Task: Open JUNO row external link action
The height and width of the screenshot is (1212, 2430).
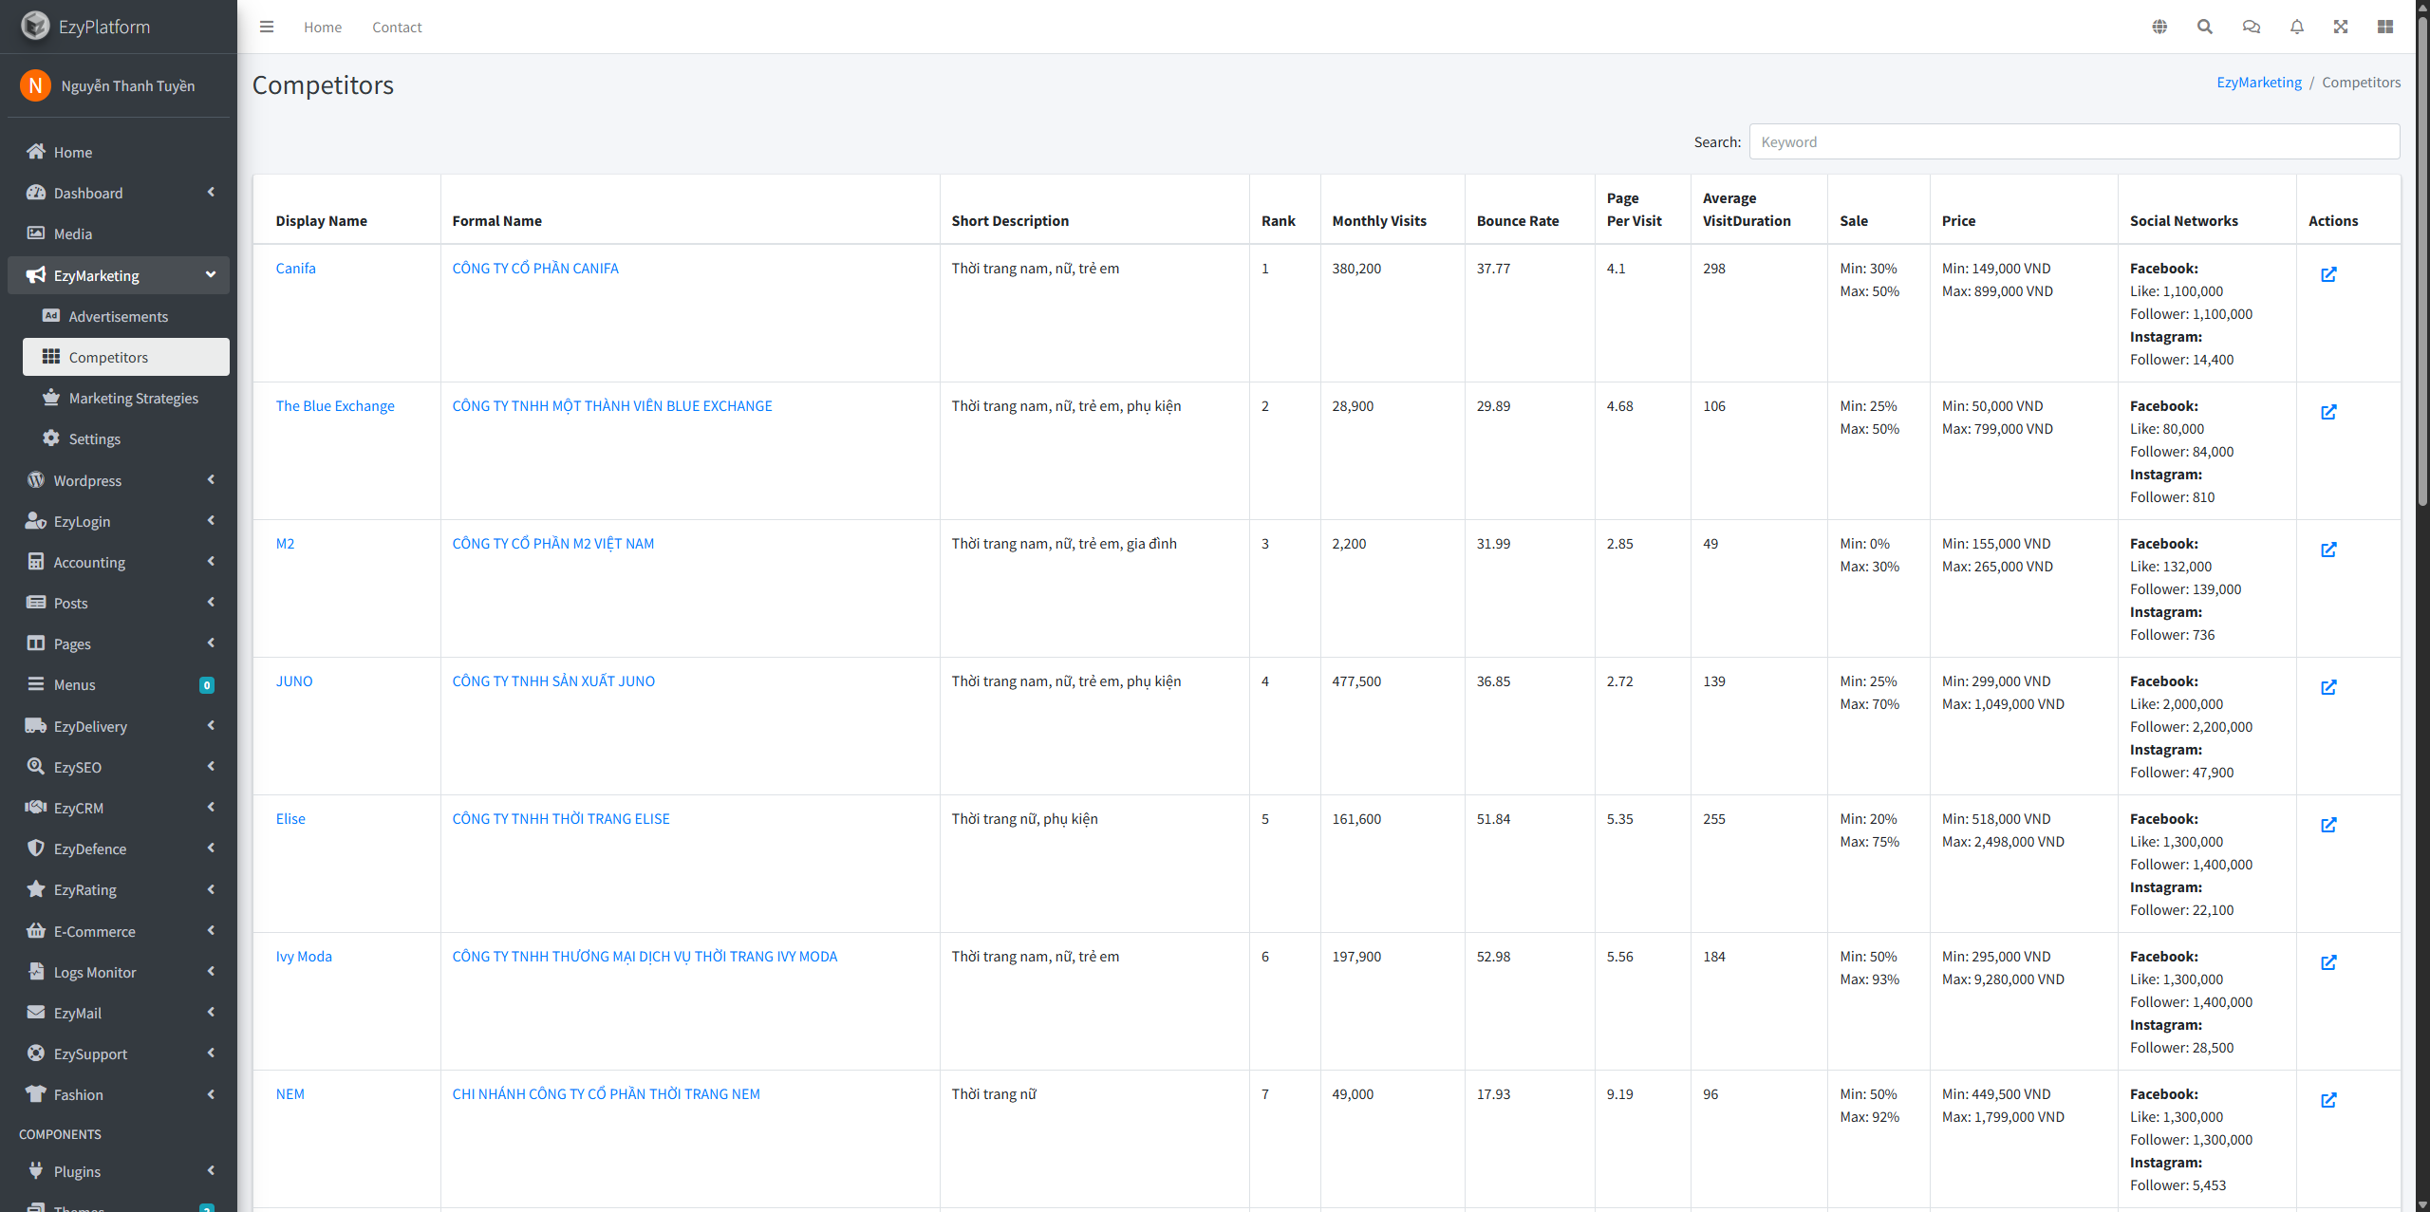Action: click(x=2328, y=687)
